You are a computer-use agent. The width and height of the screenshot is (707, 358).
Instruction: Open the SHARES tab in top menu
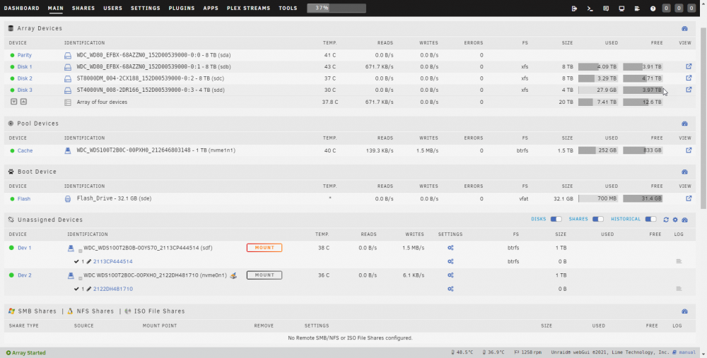[x=83, y=8]
